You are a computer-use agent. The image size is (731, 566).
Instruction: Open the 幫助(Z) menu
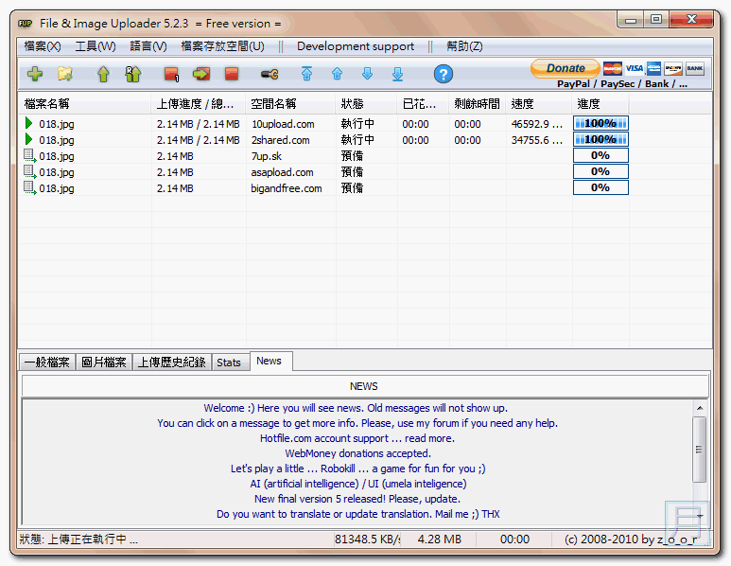point(464,46)
